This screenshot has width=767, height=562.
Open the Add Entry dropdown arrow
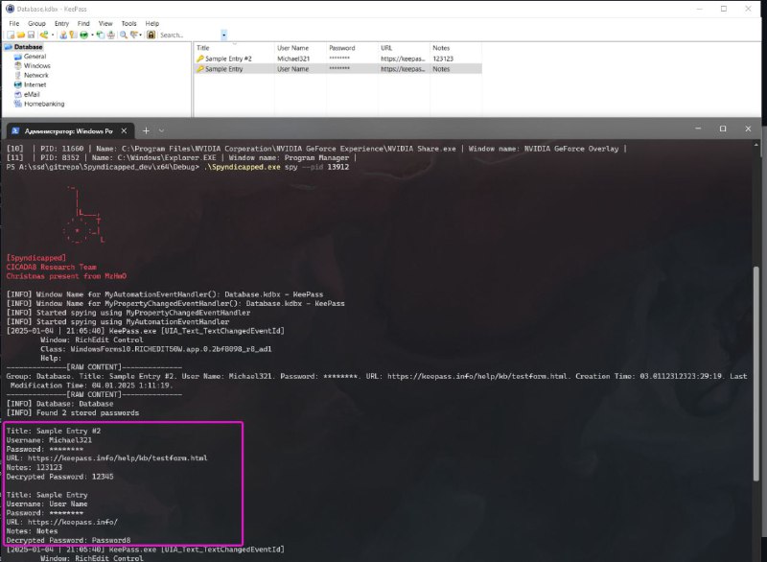(x=53, y=35)
